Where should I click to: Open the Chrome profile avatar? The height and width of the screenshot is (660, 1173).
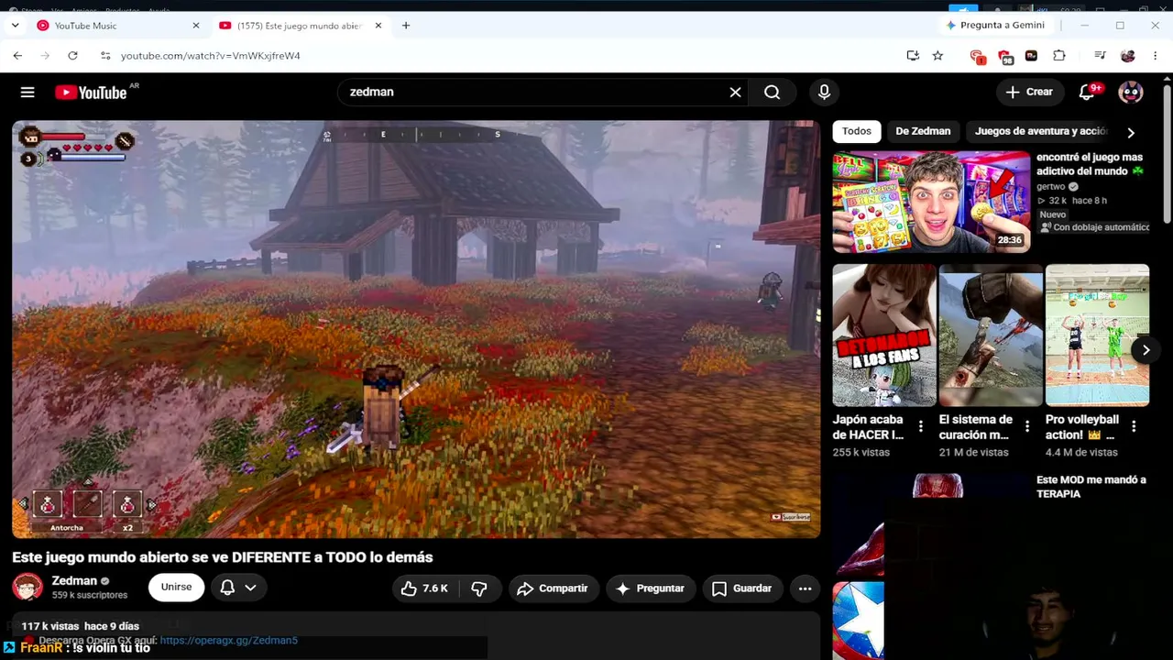pos(1128,55)
